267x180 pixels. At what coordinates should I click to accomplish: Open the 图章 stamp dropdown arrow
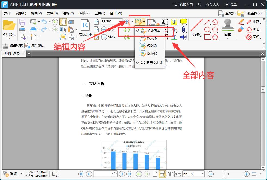pyautogui.click(x=228, y=38)
